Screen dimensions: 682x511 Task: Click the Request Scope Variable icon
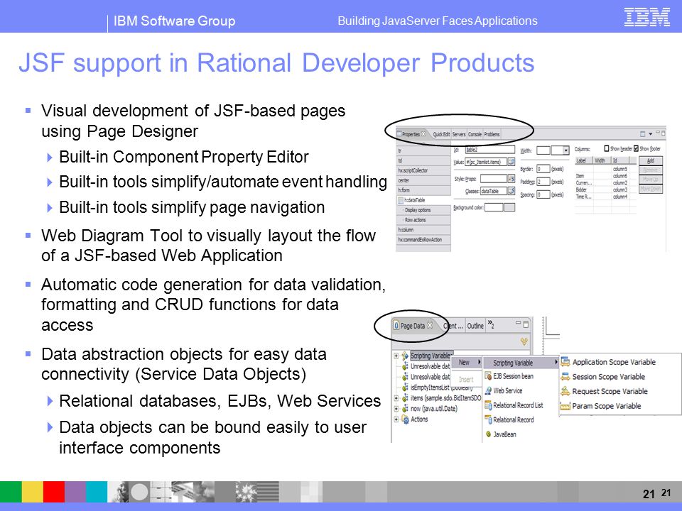click(x=565, y=391)
